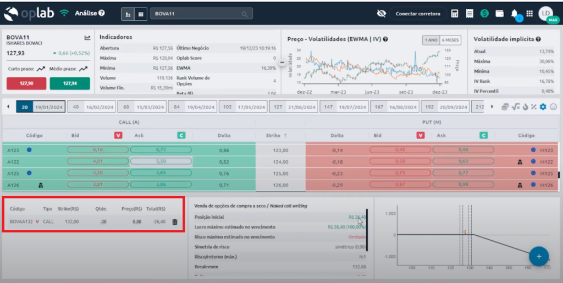Open the calculator tool in header

(x=455, y=13)
